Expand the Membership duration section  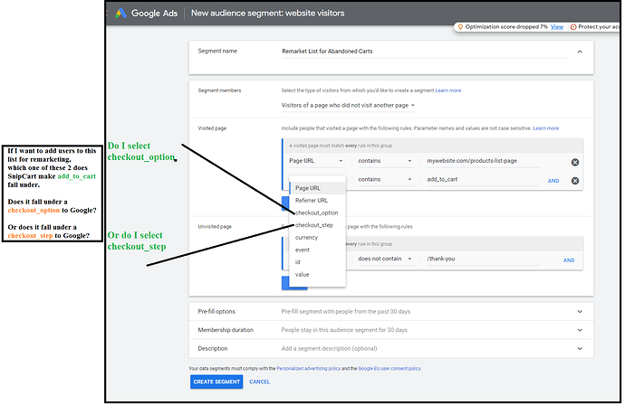coord(580,330)
